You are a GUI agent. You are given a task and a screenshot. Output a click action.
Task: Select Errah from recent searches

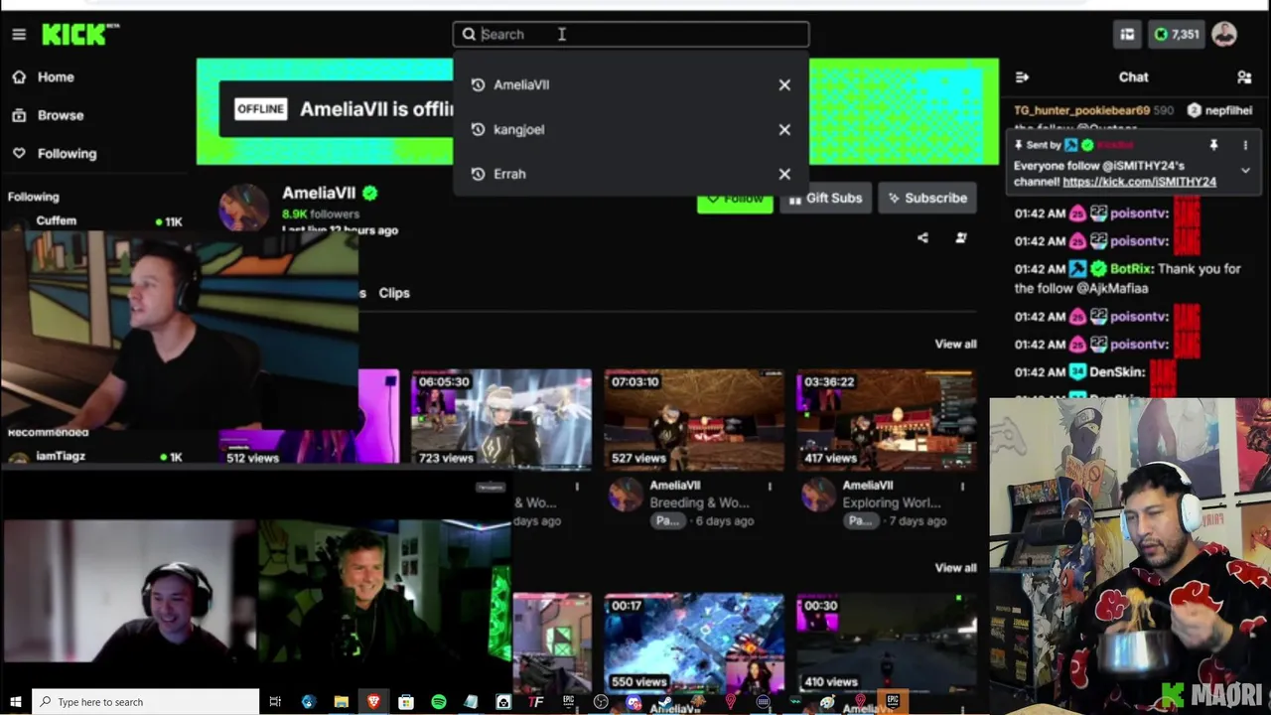click(509, 174)
